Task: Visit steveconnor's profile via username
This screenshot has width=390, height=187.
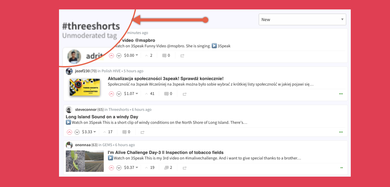Action: point(86,110)
